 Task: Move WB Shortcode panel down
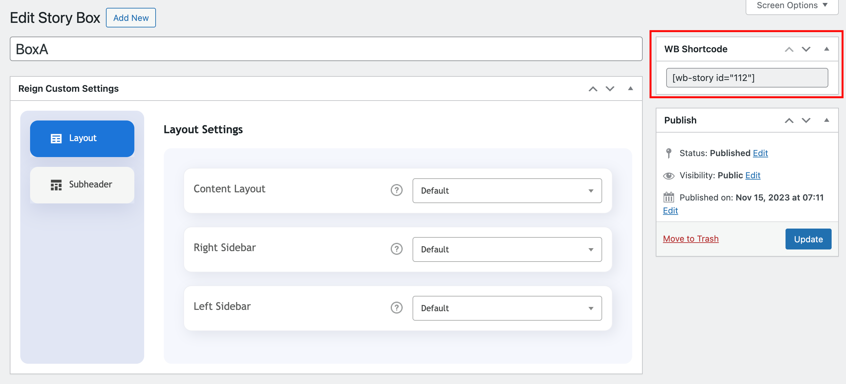tap(806, 49)
